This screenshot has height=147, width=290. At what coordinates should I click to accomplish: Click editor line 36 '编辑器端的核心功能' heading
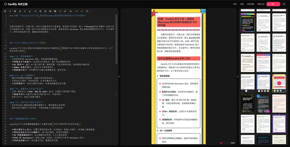(23, 119)
